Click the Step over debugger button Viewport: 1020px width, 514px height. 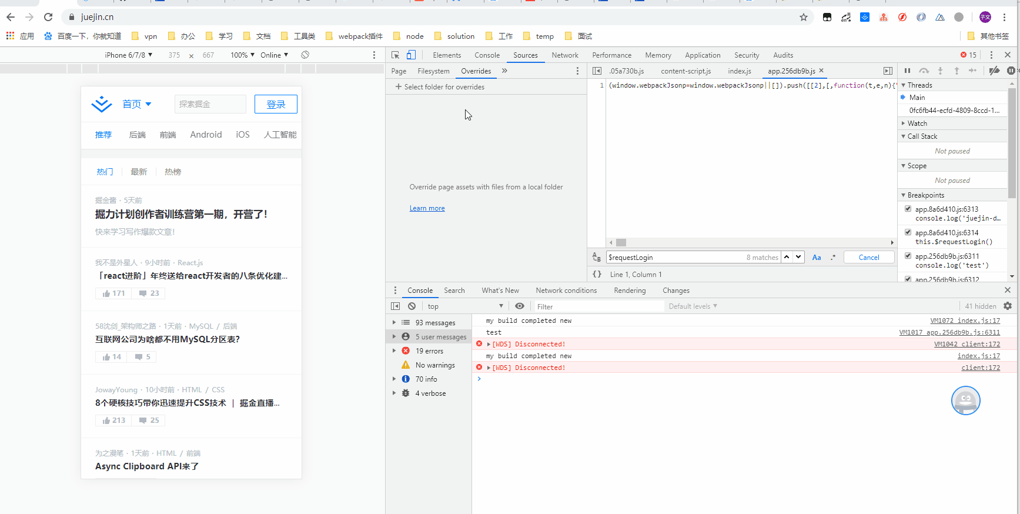(x=924, y=71)
